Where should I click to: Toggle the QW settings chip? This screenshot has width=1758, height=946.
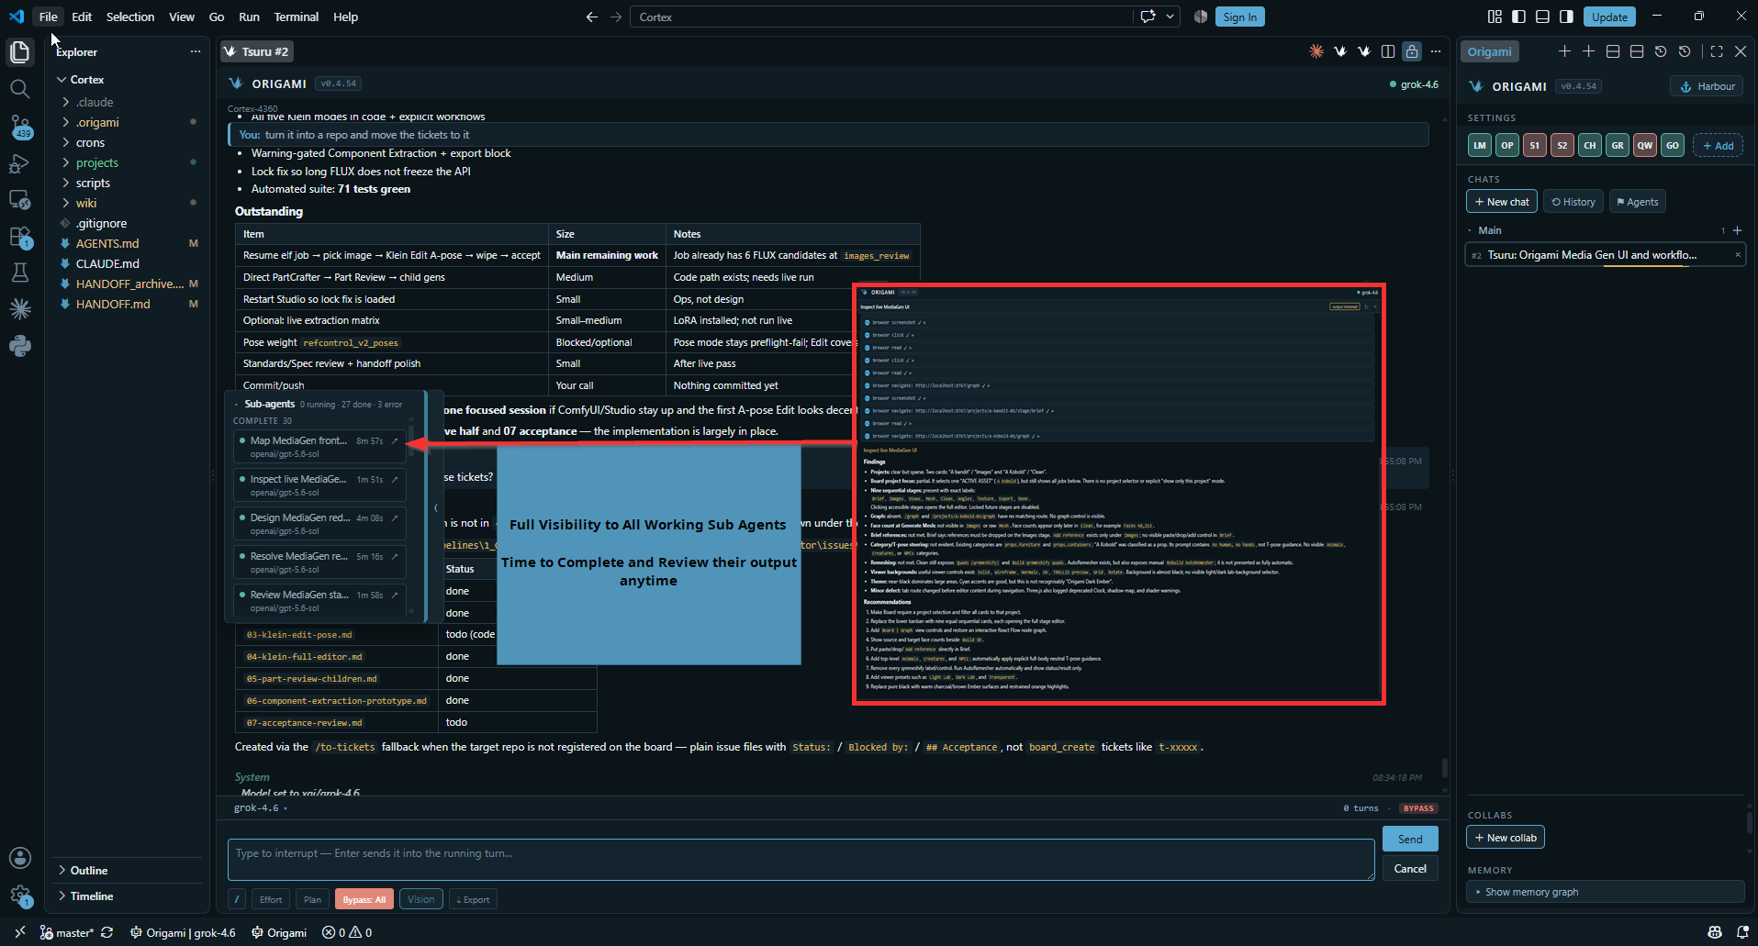[x=1645, y=145]
